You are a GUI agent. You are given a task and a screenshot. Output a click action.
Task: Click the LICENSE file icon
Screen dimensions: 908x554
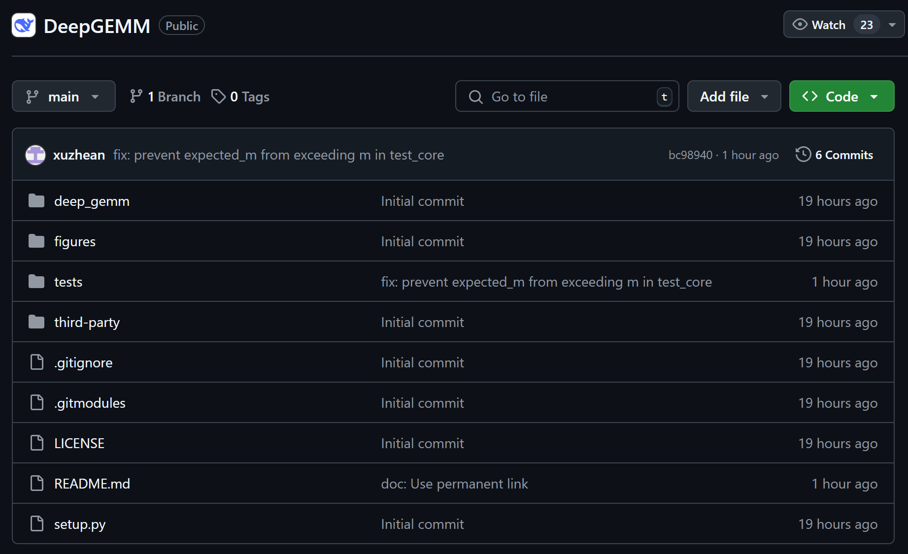[37, 443]
